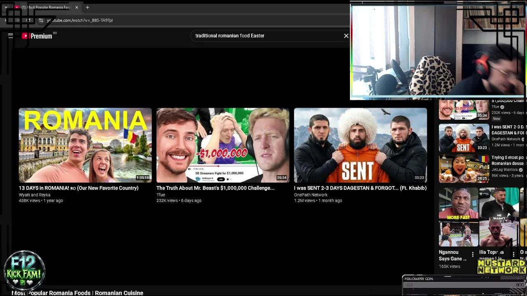Open the site information icon in address bar
The width and height of the screenshot is (527, 296).
[x=41, y=20]
